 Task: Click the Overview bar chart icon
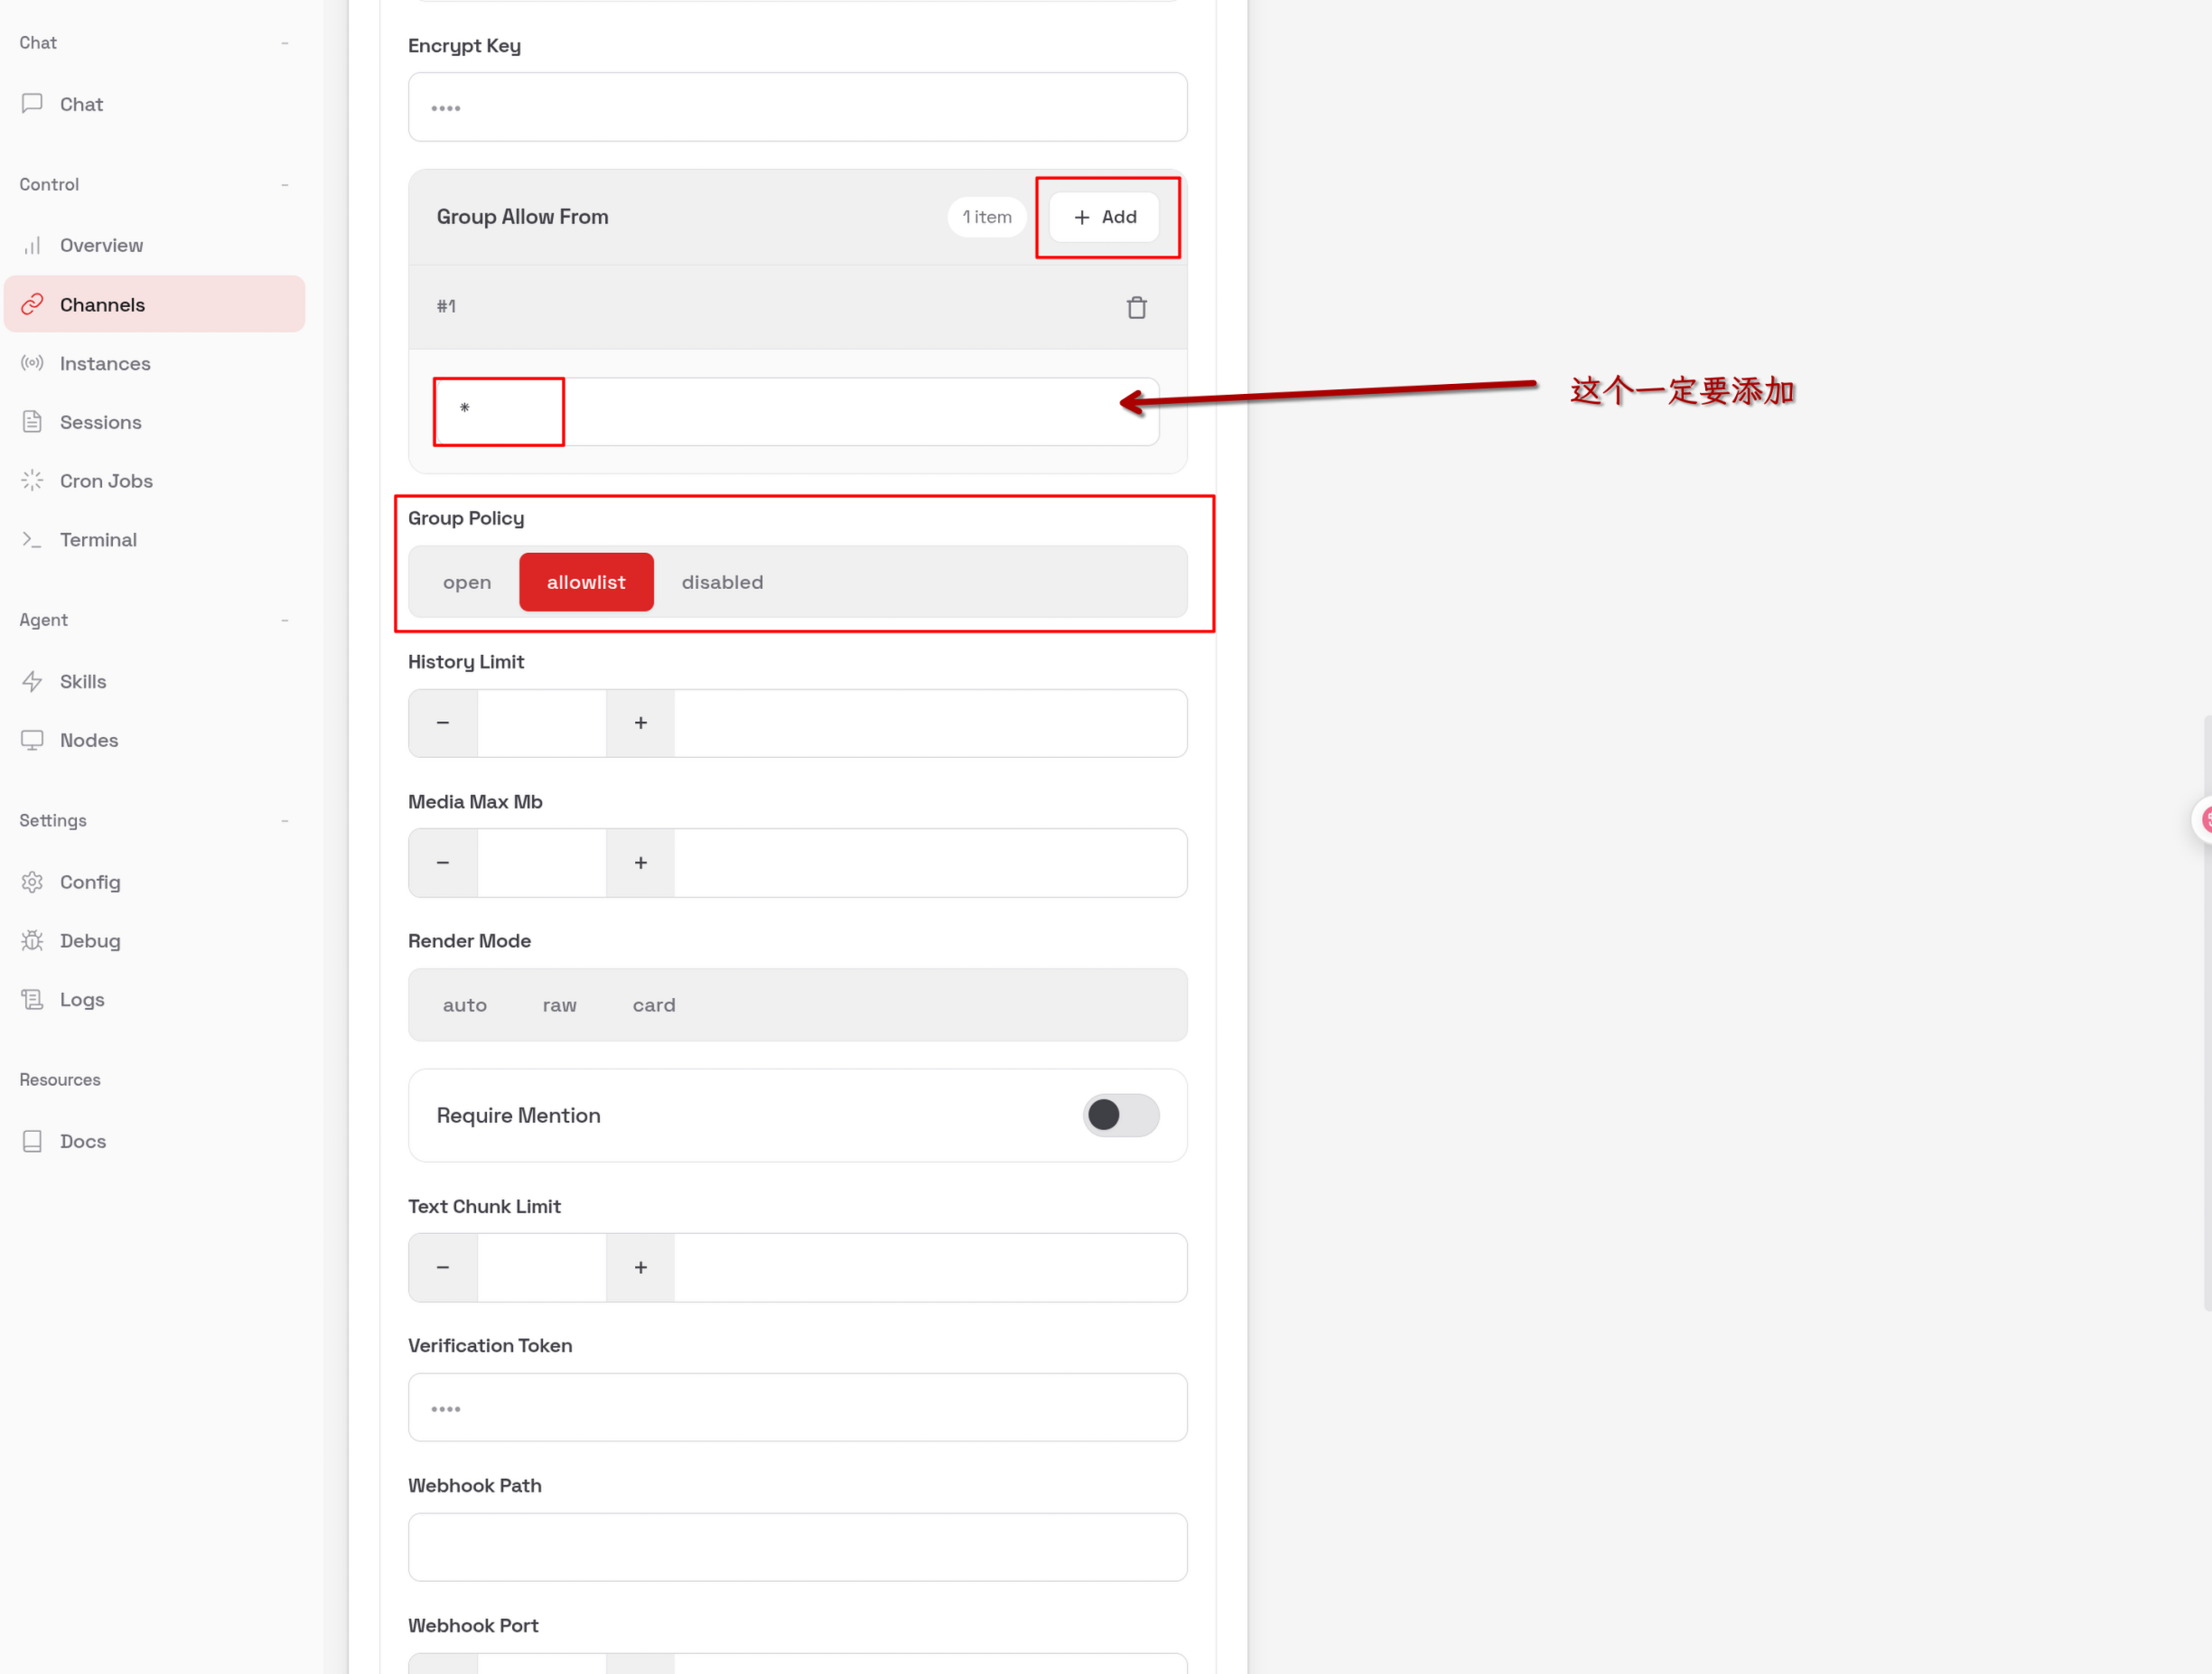click(x=32, y=245)
